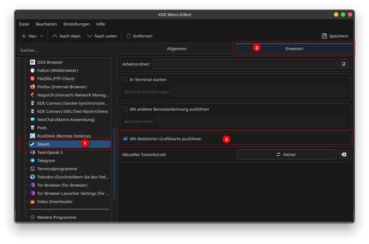Click the NeoChat icon

pos(33,119)
